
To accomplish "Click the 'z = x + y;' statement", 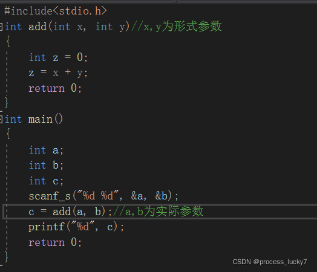I will pyautogui.click(x=58, y=73).
